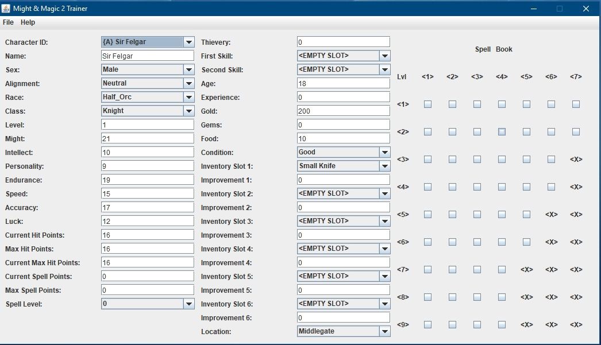Click the Gold field showing 200
The width and height of the screenshot is (601, 345).
click(344, 111)
